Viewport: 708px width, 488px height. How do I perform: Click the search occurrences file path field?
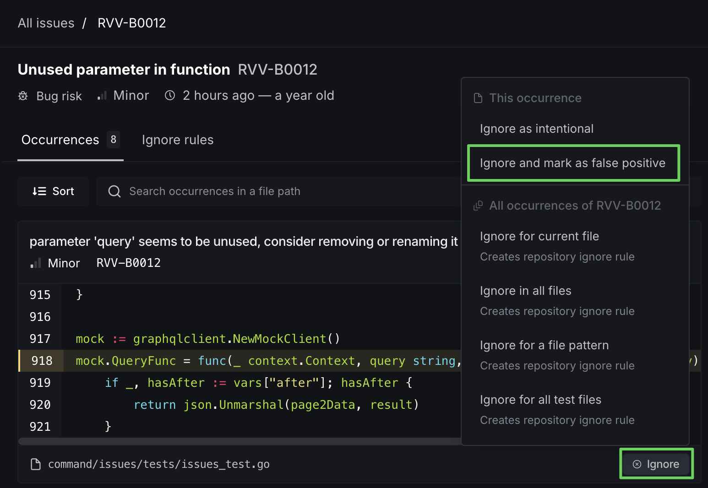click(275, 191)
